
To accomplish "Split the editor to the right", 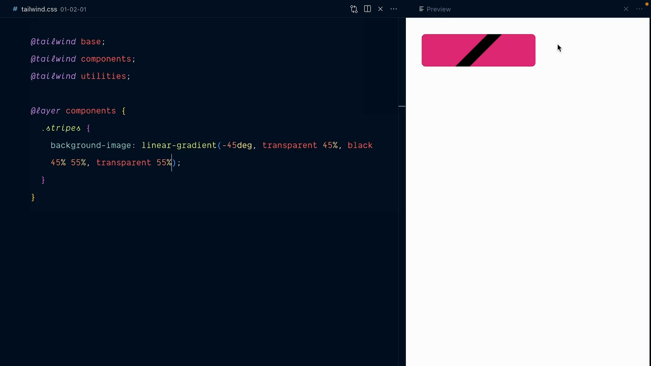I will coord(367,9).
